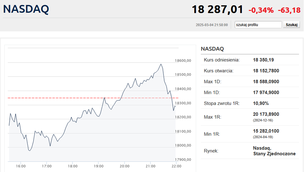Click the value 20 173,8900
This screenshot has height=172, width=304.
tap(266, 114)
